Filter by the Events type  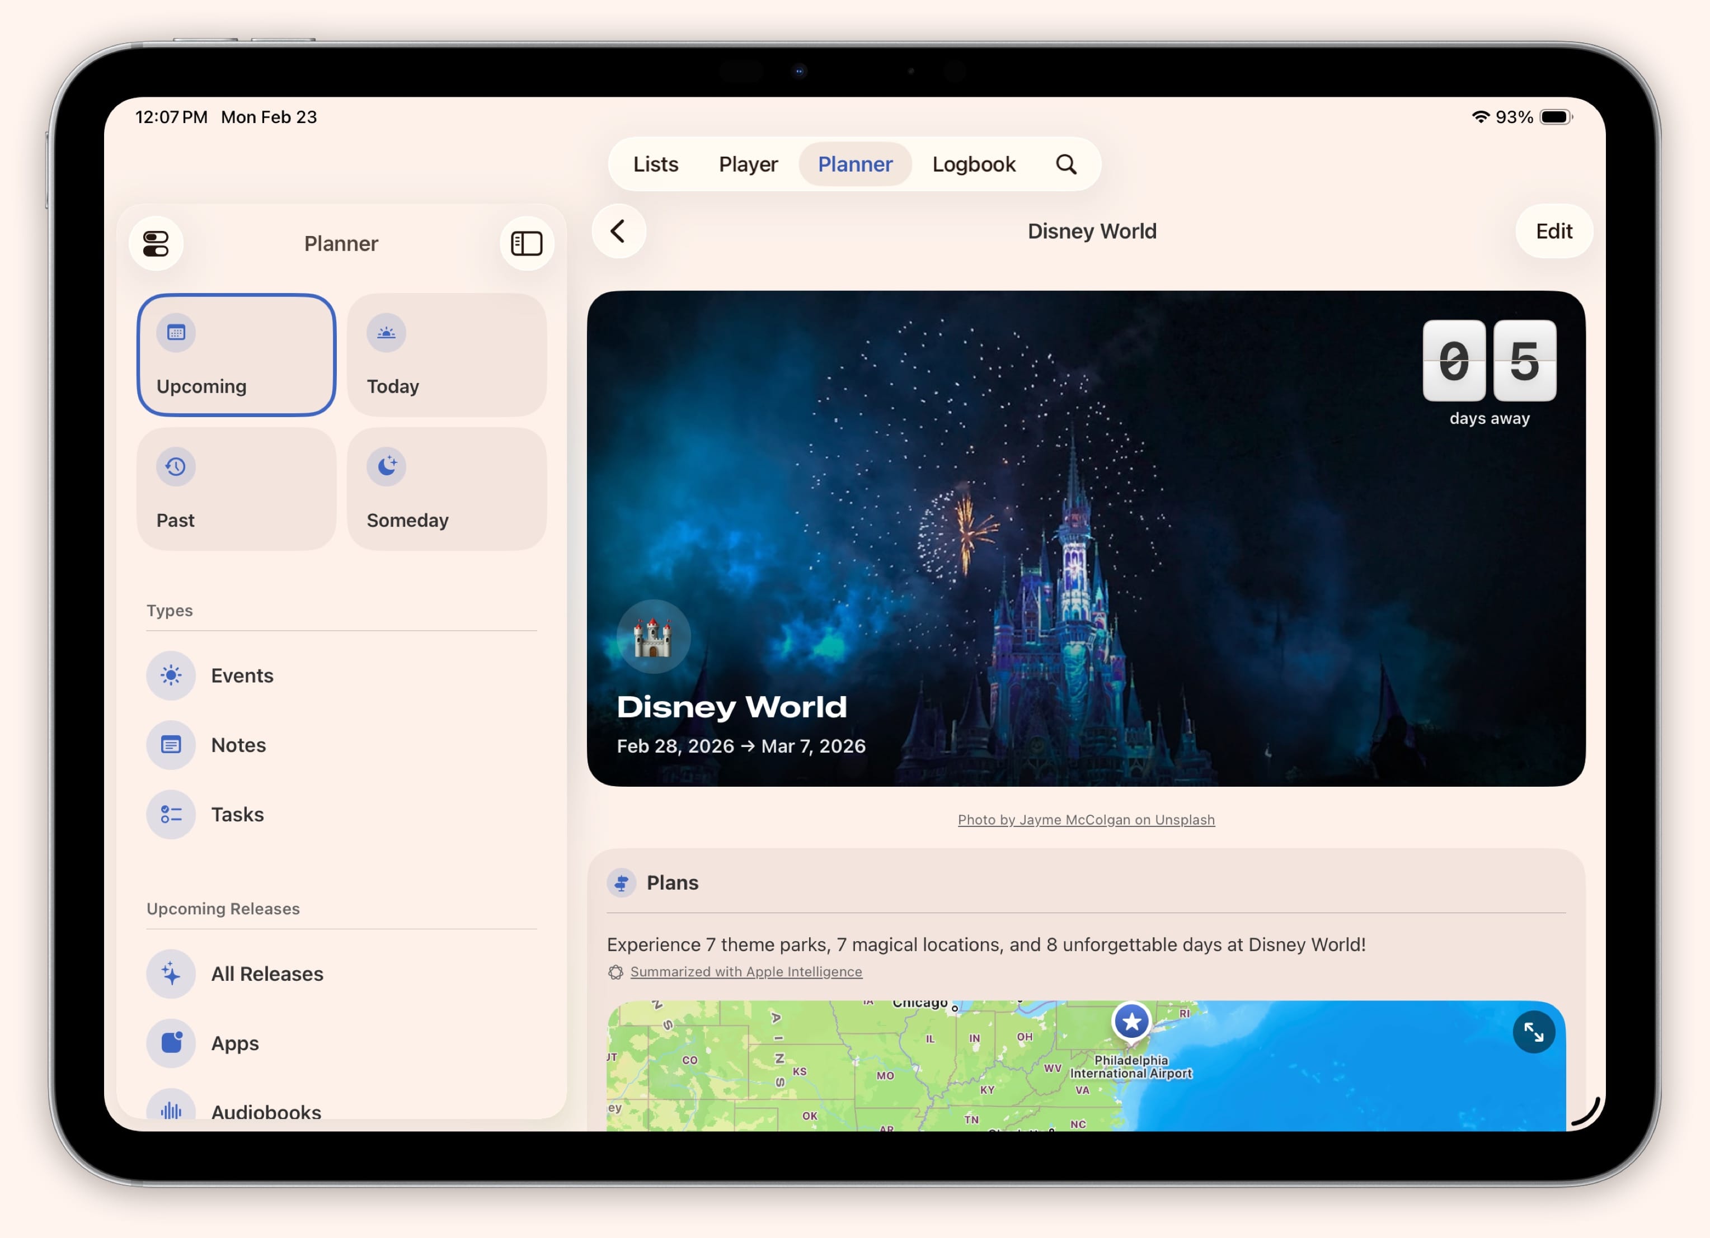pos(241,675)
